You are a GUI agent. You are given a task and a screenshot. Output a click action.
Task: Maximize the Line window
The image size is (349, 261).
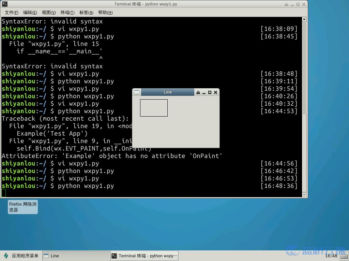pos(210,92)
